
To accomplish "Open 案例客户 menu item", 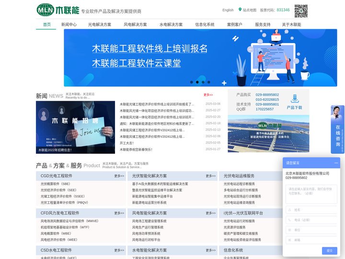I will [234, 24].
